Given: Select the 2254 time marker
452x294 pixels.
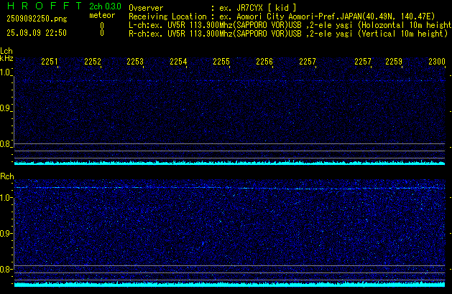Looking at the screenshot, I should (x=178, y=62).
